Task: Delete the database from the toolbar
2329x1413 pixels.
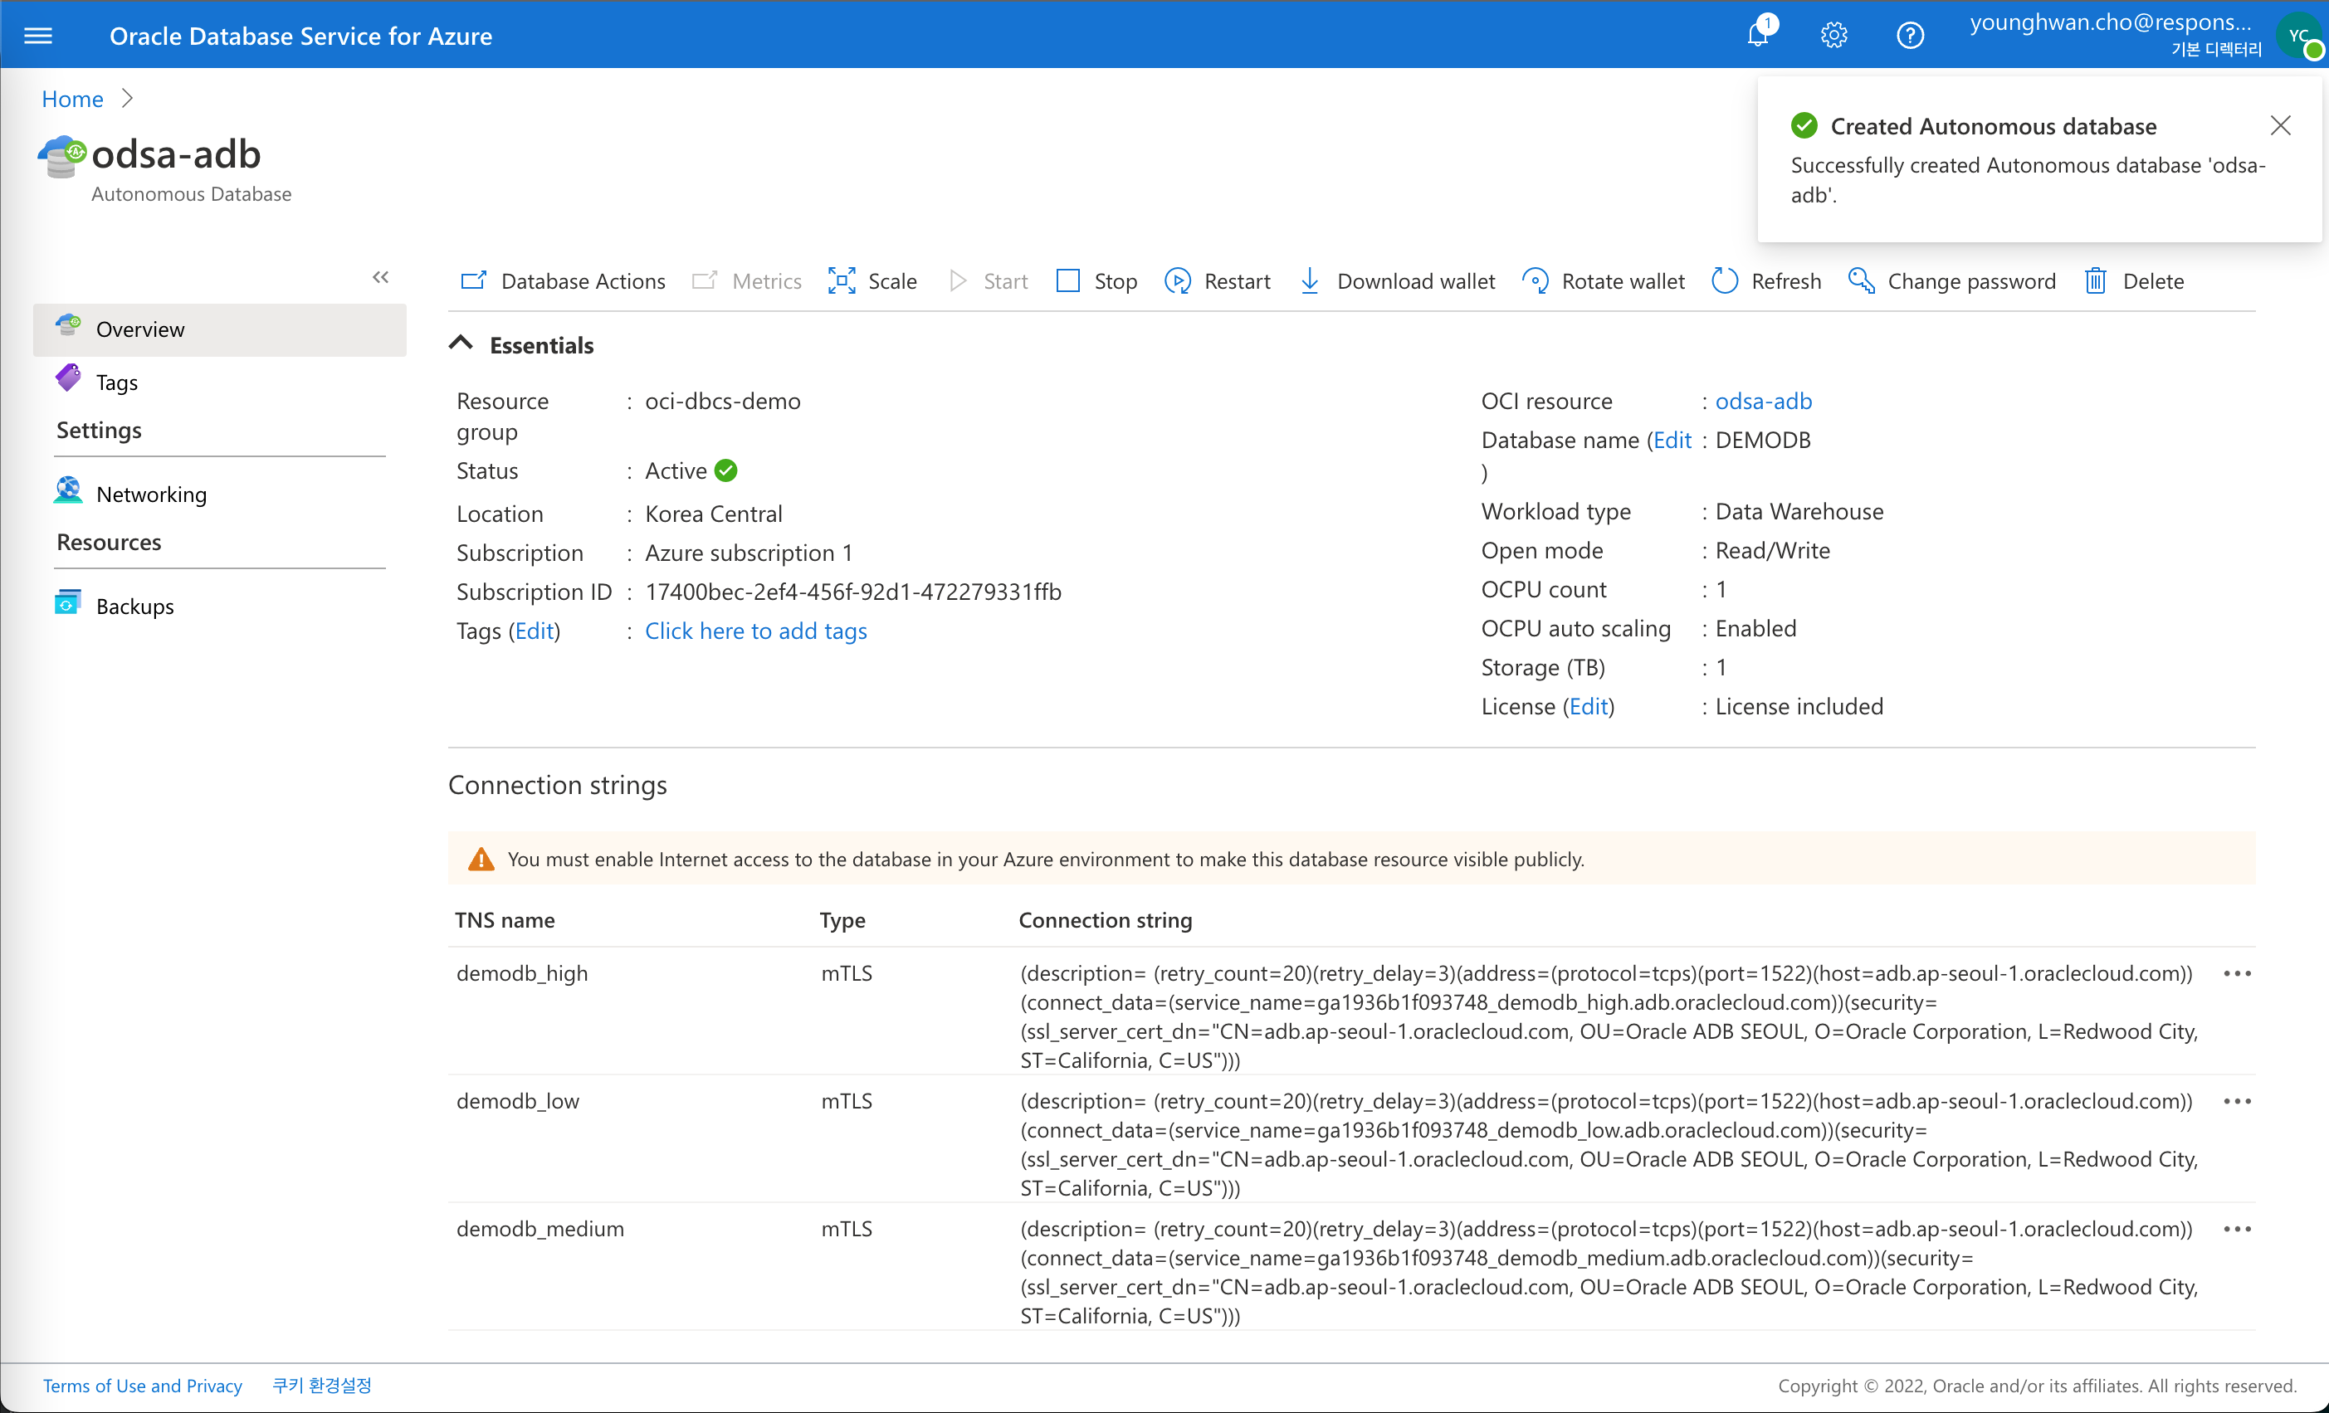Action: point(2134,280)
